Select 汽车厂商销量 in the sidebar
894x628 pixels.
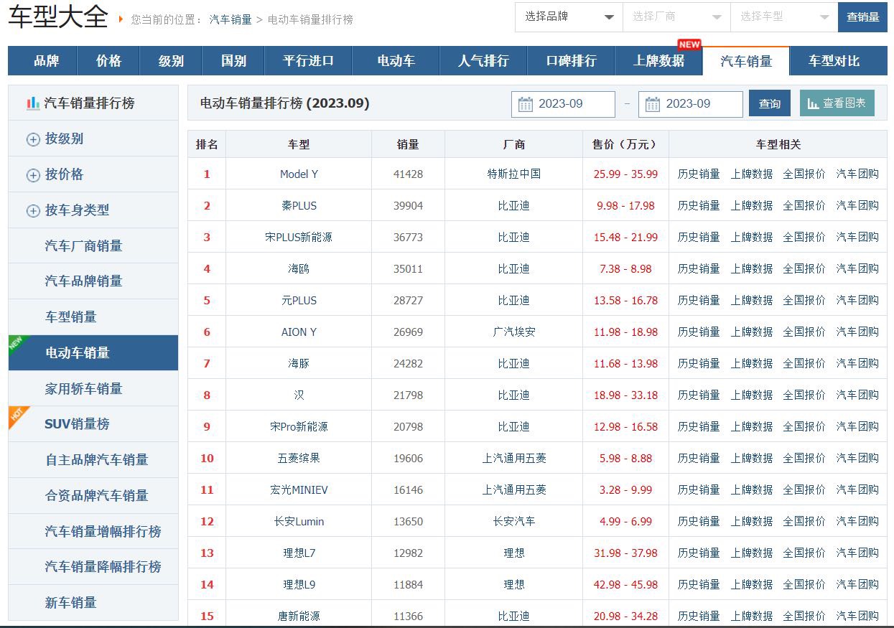click(x=83, y=246)
